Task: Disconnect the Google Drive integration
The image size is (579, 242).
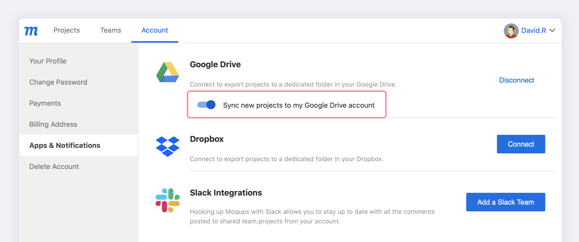Action: coord(516,80)
